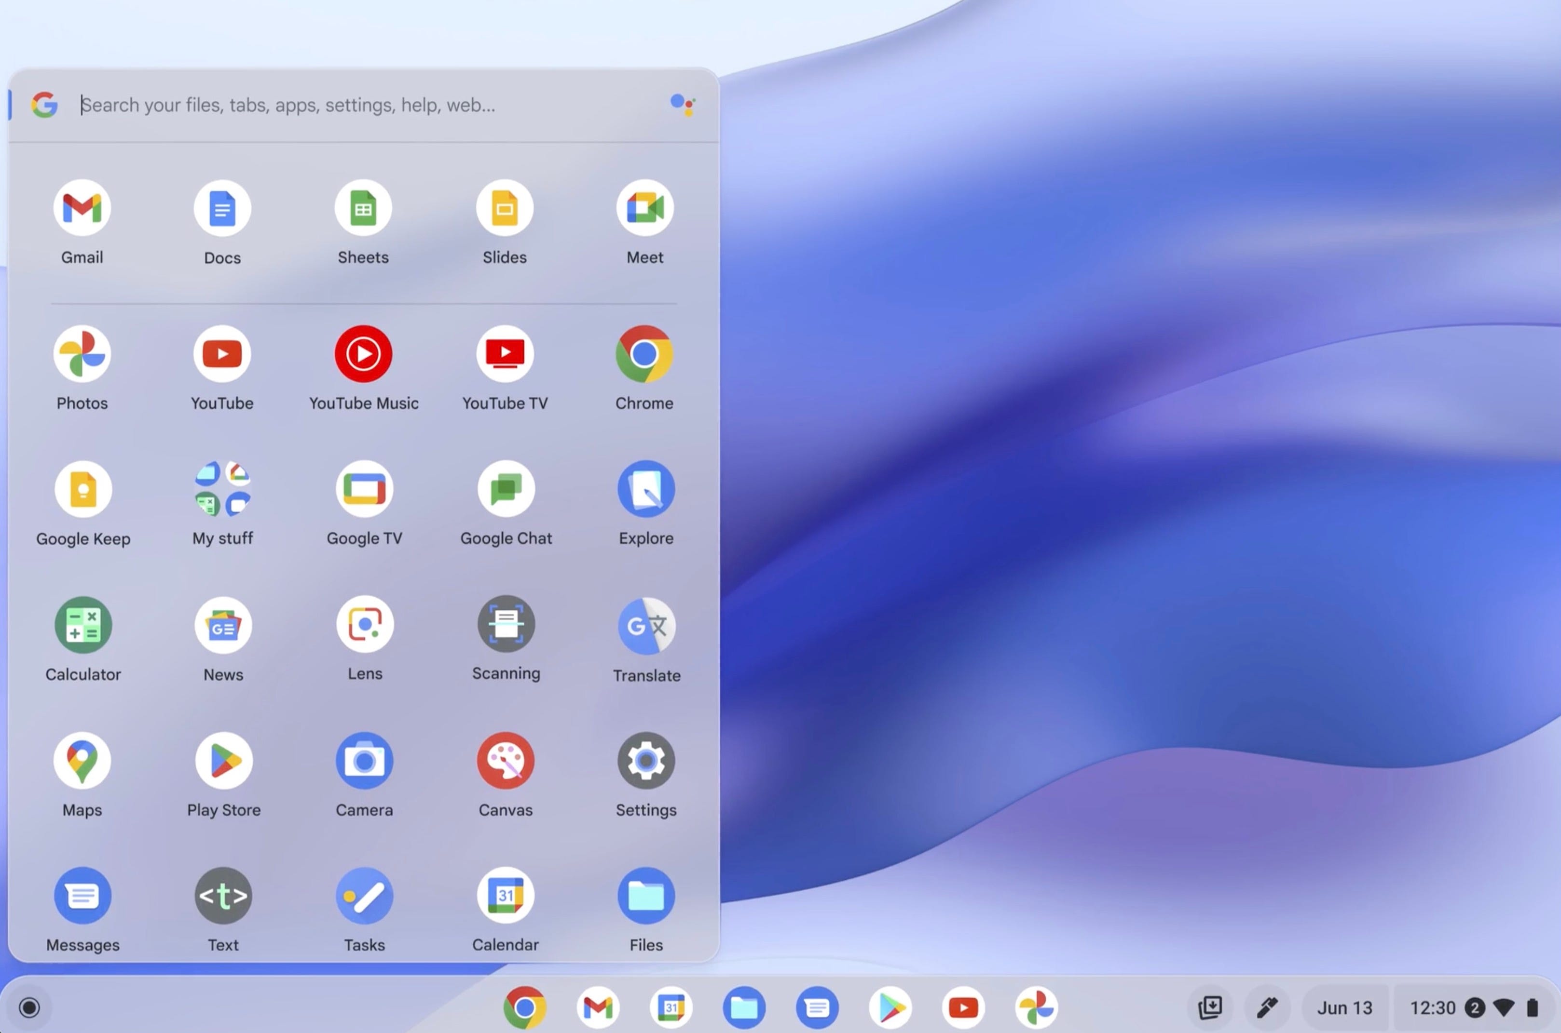Launch the YouTube TV app
The height and width of the screenshot is (1033, 1561).
pyautogui.click(x=505, y=354)
